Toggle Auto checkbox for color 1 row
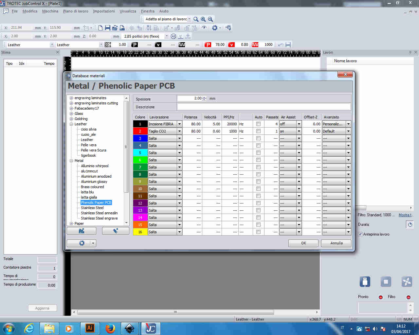Screen dimensions: 419x335 (x=258, y=124)
